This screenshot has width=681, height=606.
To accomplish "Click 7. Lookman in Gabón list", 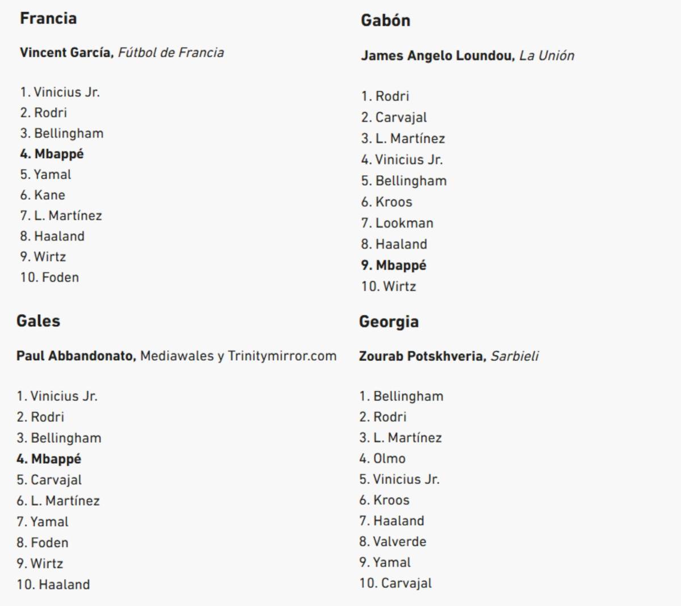I will click(397, 223).
